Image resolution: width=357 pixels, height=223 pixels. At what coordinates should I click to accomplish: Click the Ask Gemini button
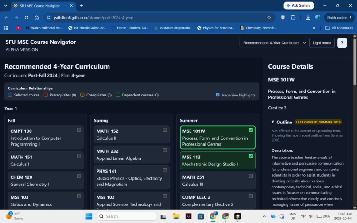coord(299,5)
